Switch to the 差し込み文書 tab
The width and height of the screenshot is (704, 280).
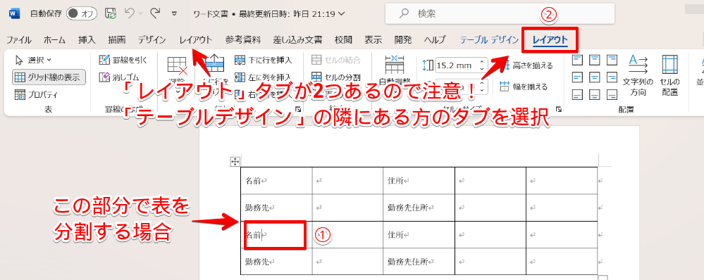pos(297,40)
